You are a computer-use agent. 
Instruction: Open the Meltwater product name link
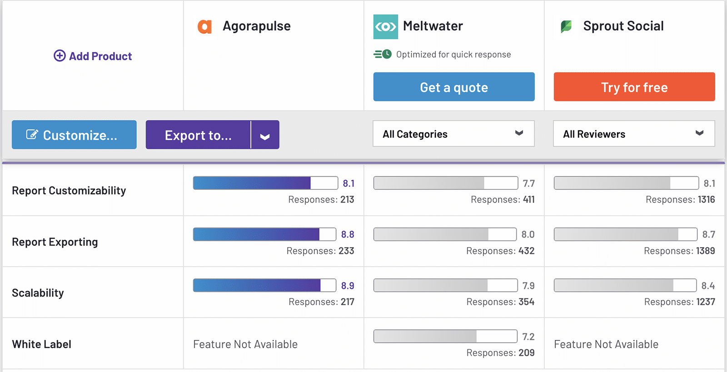tap(433, 26)
